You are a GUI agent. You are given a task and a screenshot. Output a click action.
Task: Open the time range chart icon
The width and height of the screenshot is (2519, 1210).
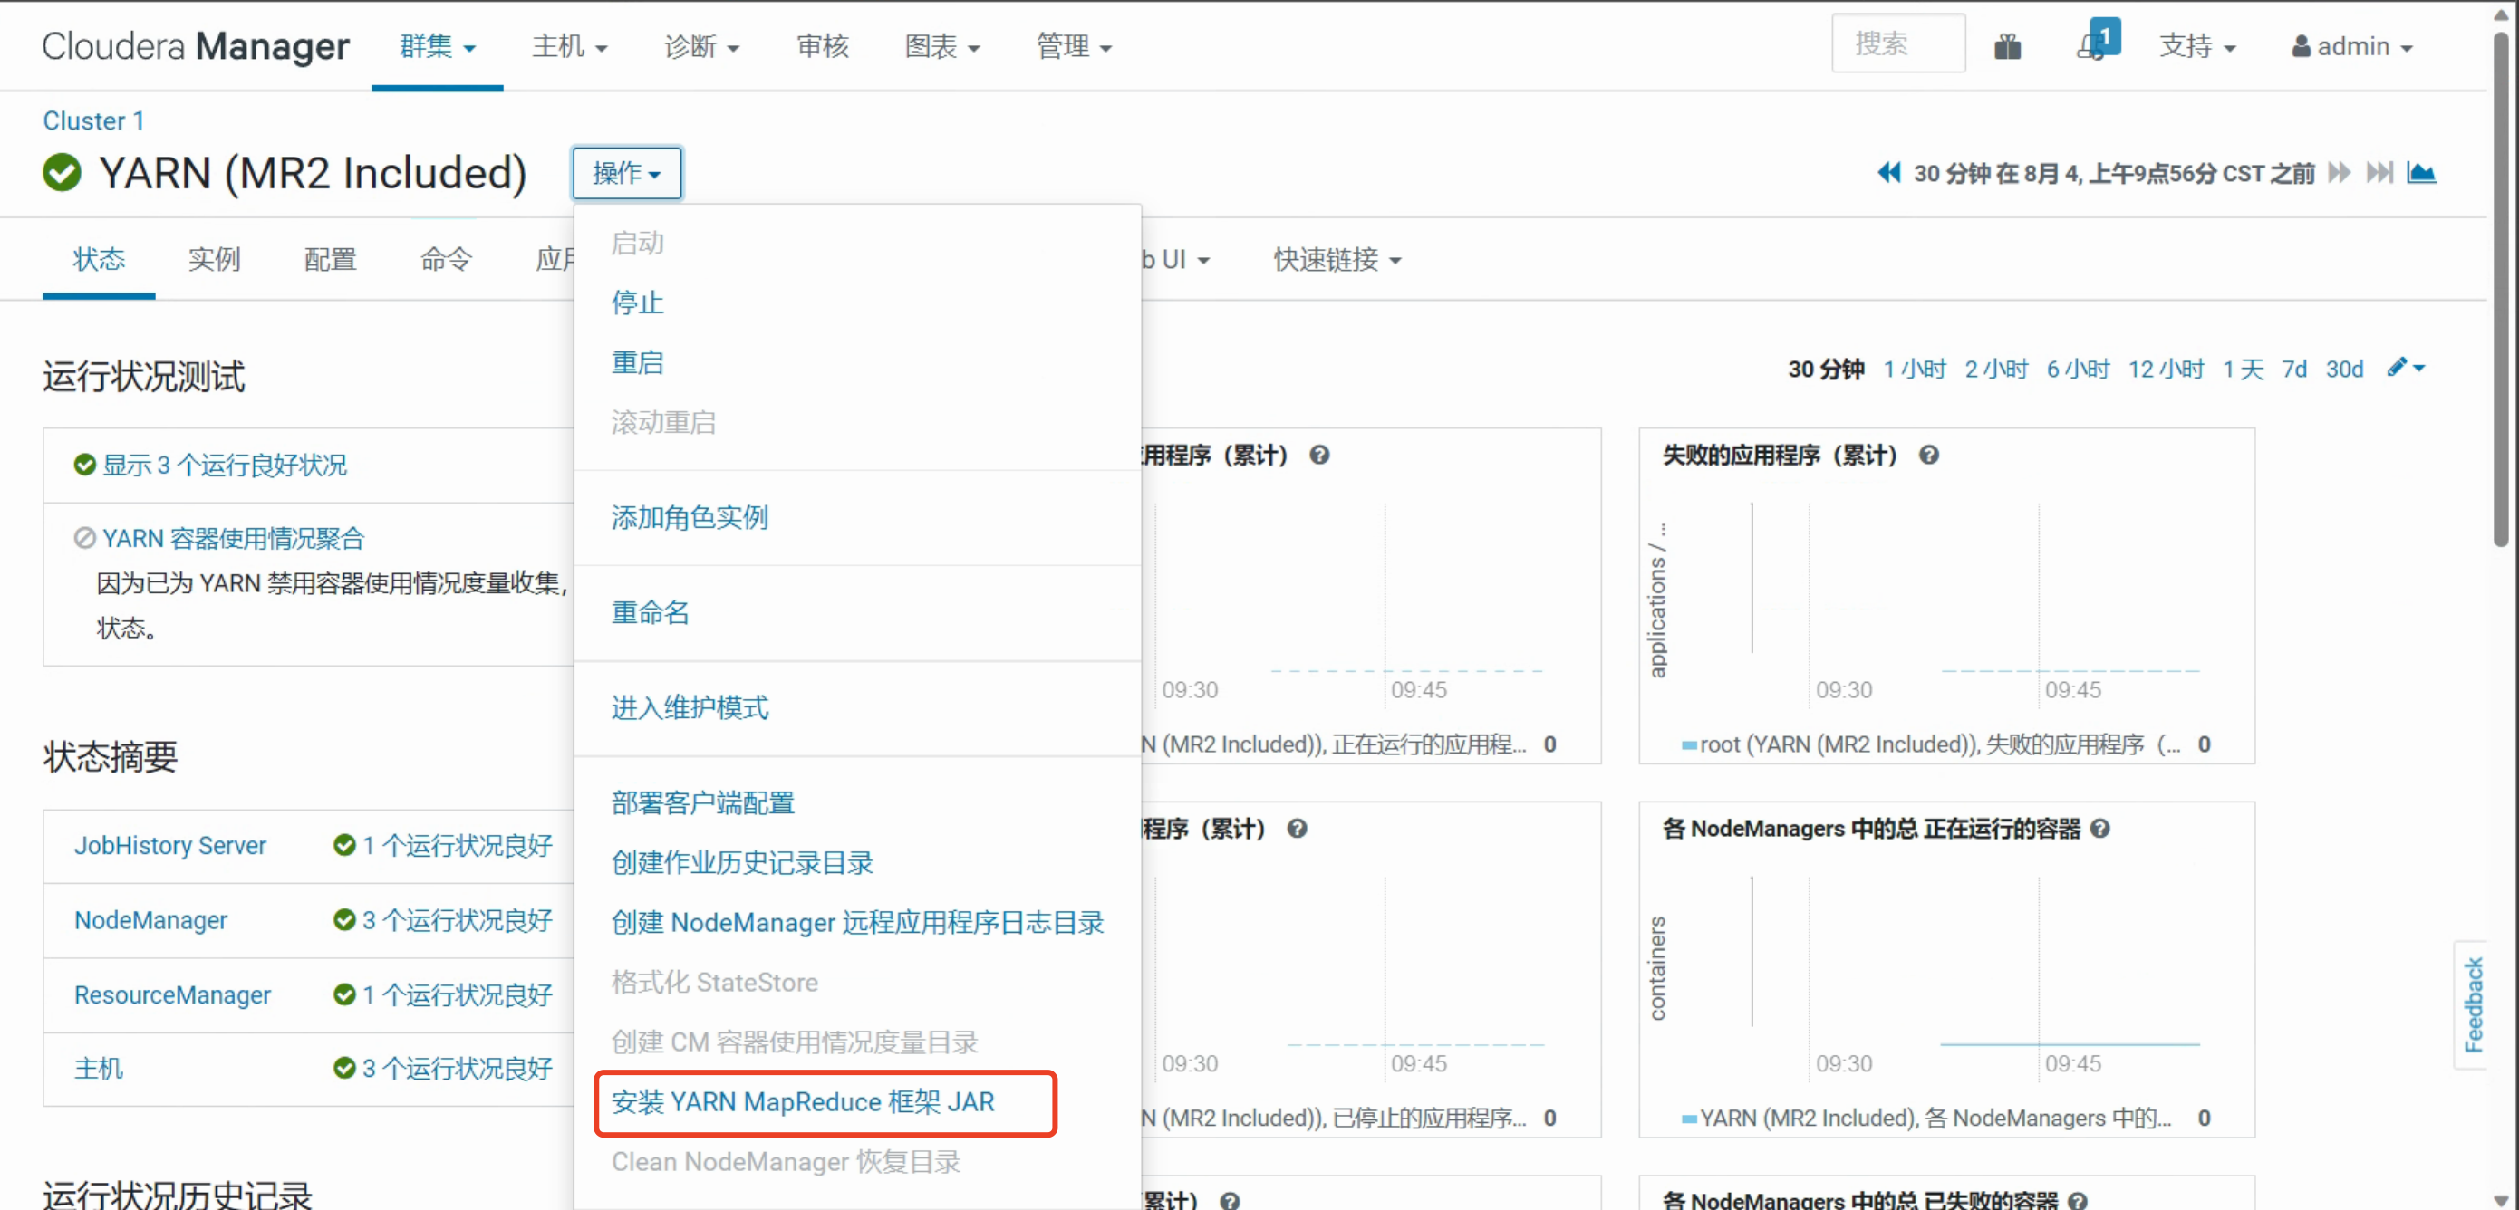point(2421,173)
